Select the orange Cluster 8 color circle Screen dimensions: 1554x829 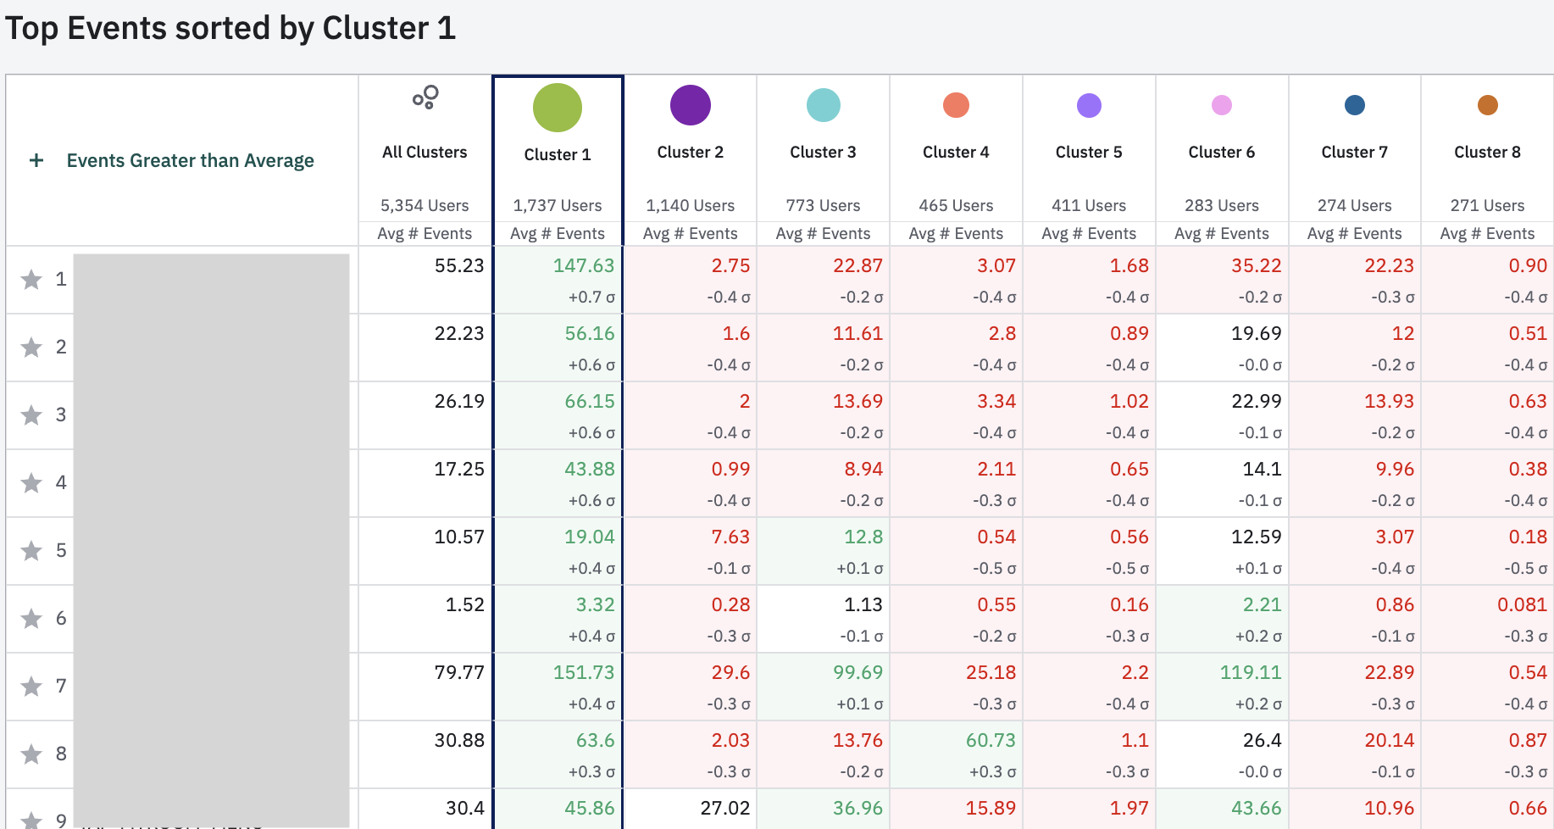click(x=1488, y=105)
